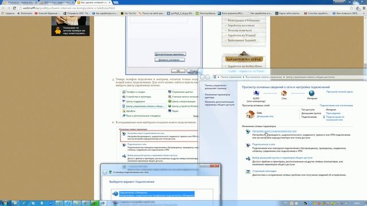The height and width of the screenshot is (206, 367).
Task: Click the troubleshooting icon beside 'Устранение неполадок'
Action: (248, 172)
